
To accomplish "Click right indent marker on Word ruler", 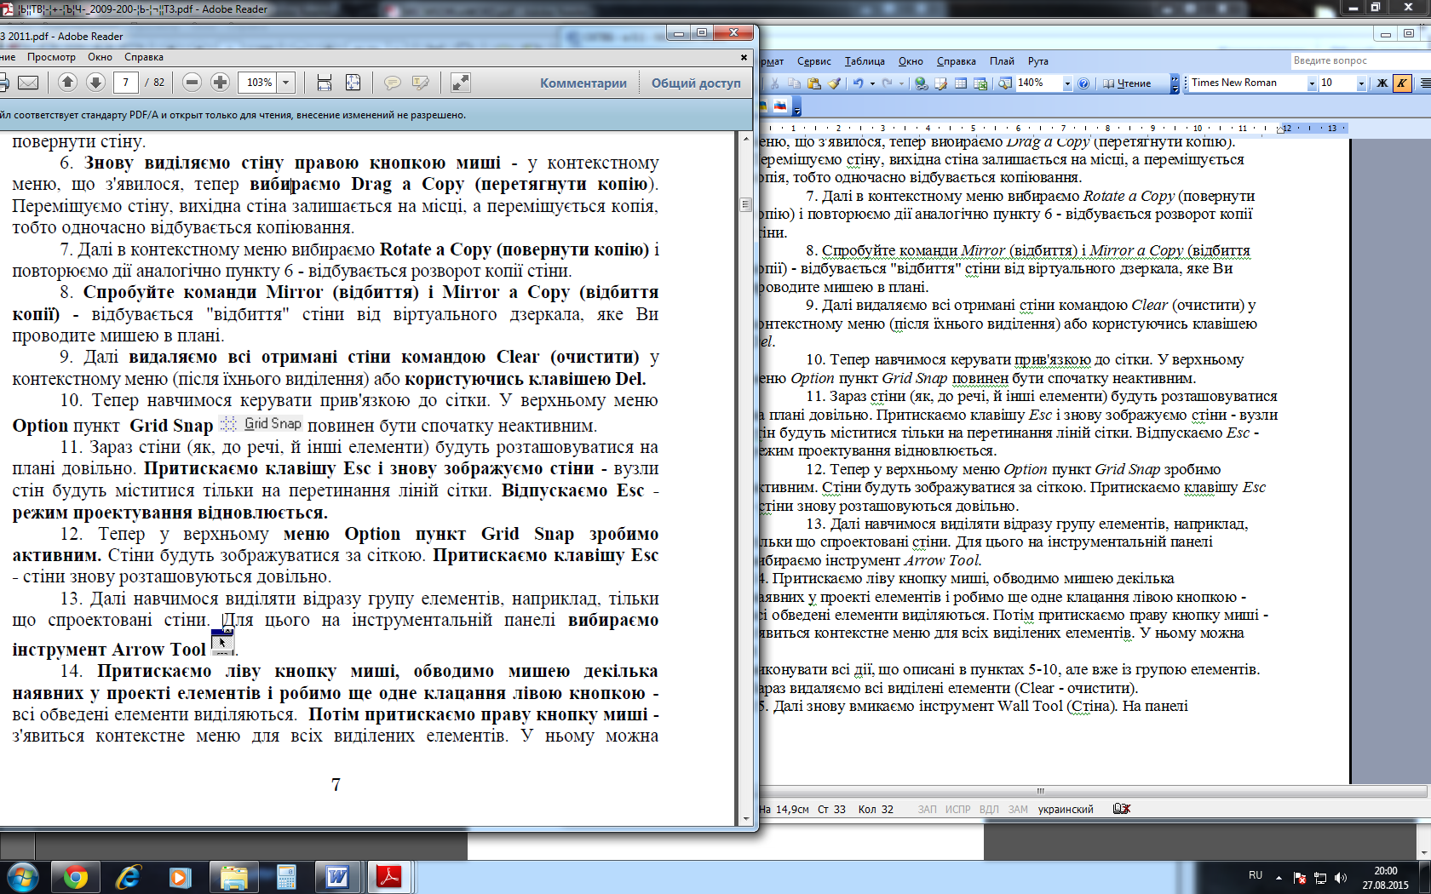I will [1280, 130].
